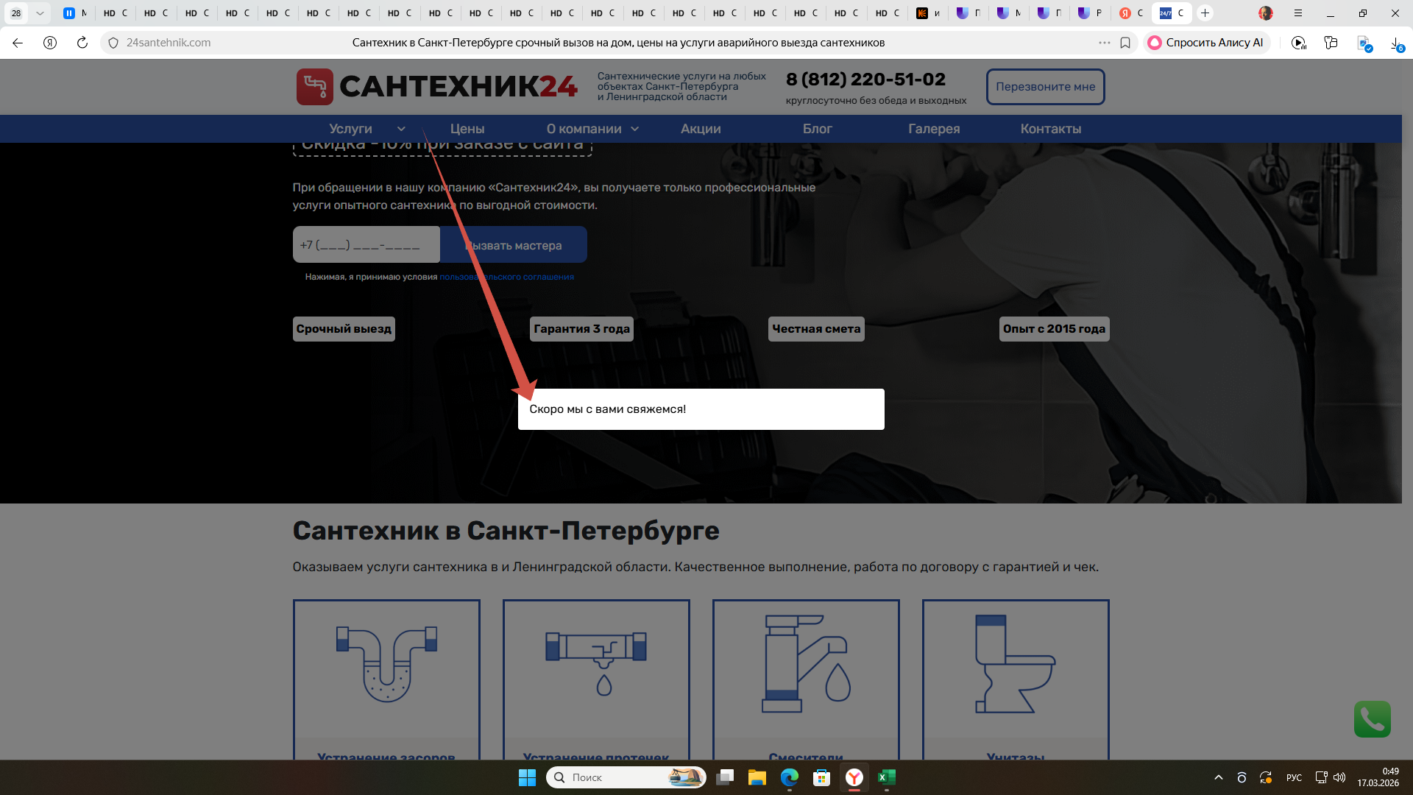Viewport: 1413px width, 795px height.
Task: Expand the О компании submenu arrow
Action: [635, 129]
